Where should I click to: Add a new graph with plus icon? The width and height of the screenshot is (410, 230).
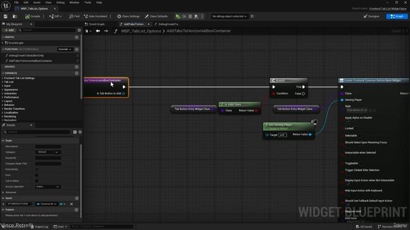pos(77,37)
